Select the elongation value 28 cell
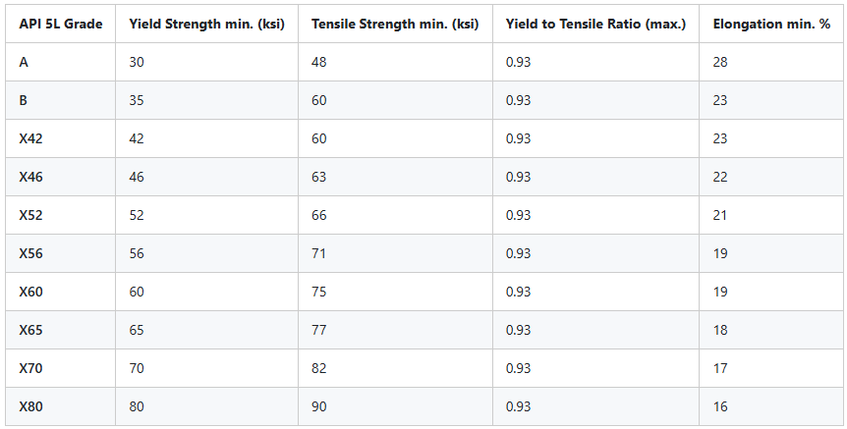Viewport: 847px width, 429px height. click(720, 62)
